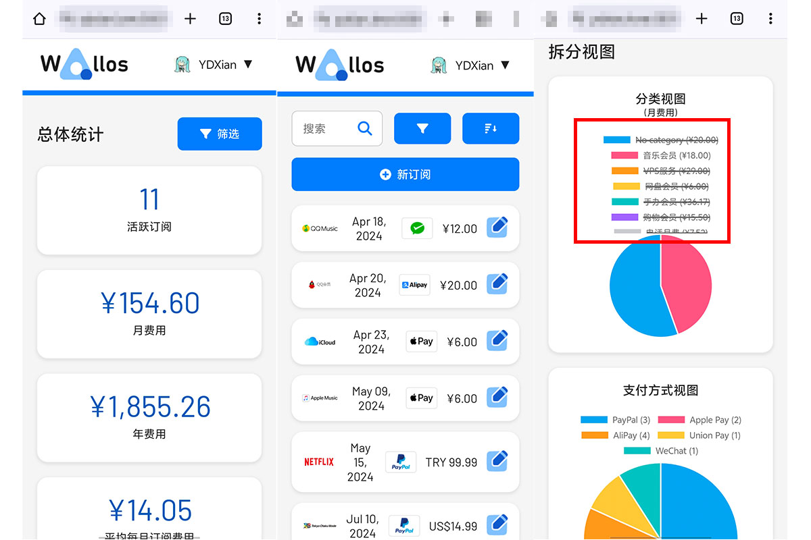Select the ¥154.60 月费用 card

tap(149, 314)
